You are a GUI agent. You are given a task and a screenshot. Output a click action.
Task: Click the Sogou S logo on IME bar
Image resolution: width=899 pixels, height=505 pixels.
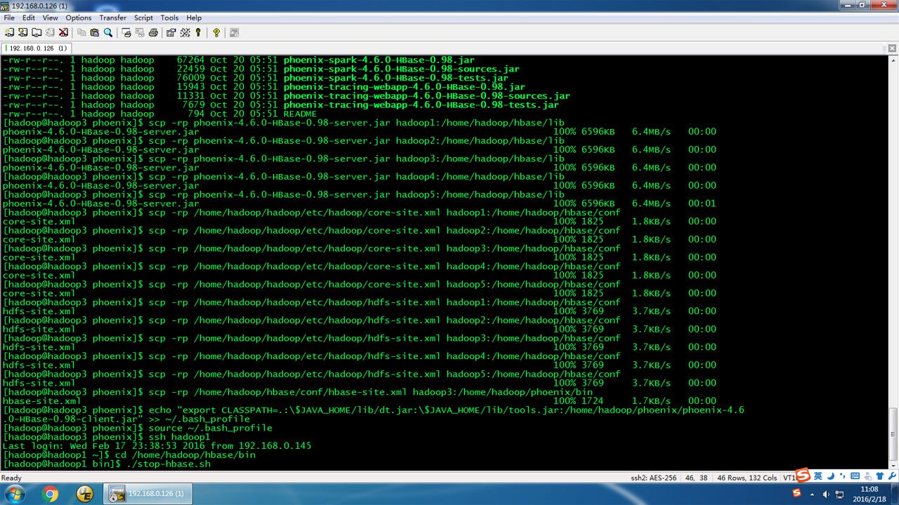pos(803,476)
